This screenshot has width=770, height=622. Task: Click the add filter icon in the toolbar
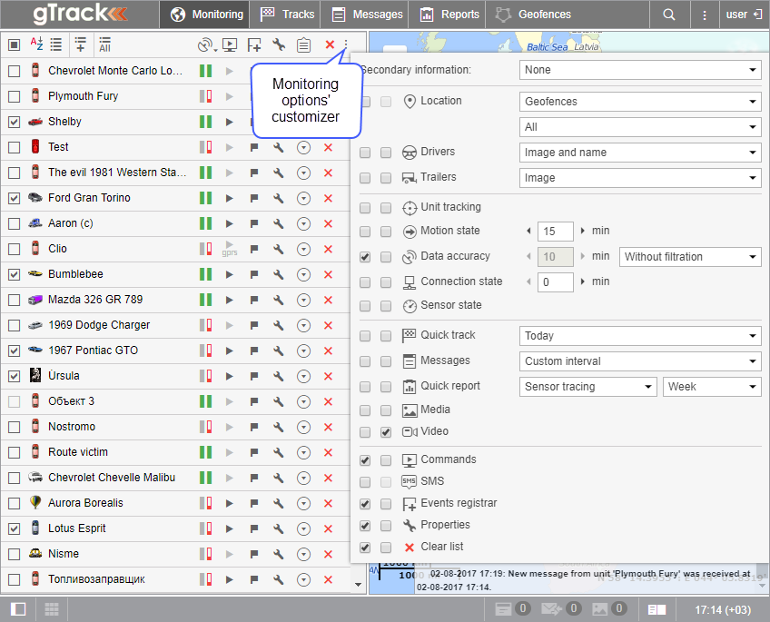pos(81,44)
